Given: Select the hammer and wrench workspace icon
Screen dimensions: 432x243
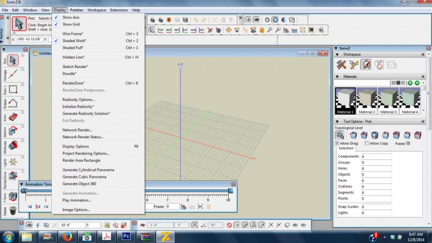Looking at the screenshot, I should click(x=341, y=64).
